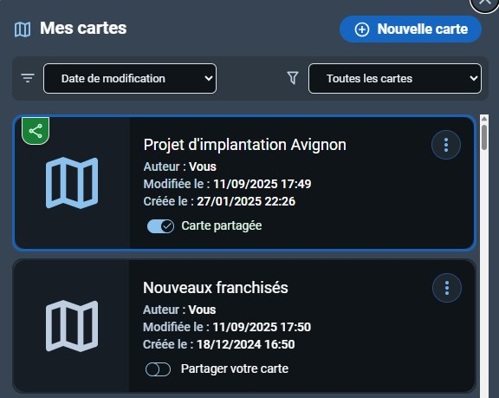The width and height of the screenshot is (499, 398).
Task: Create a map with Nouvelle carte button
Action: click(x=411, y=29)
